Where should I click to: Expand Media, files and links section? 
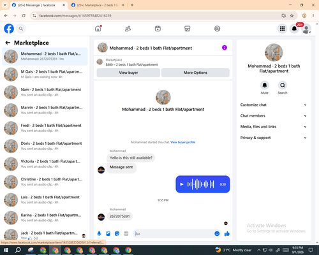pos(274,127)
